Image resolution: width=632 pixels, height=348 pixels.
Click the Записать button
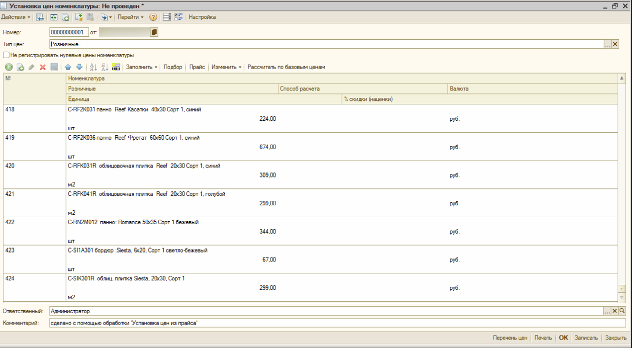(586, 338)
